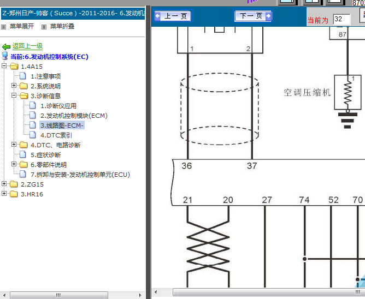Click folder icon of 6.零部件说明
The image size is (365, 299).
[x=23, y=165]
